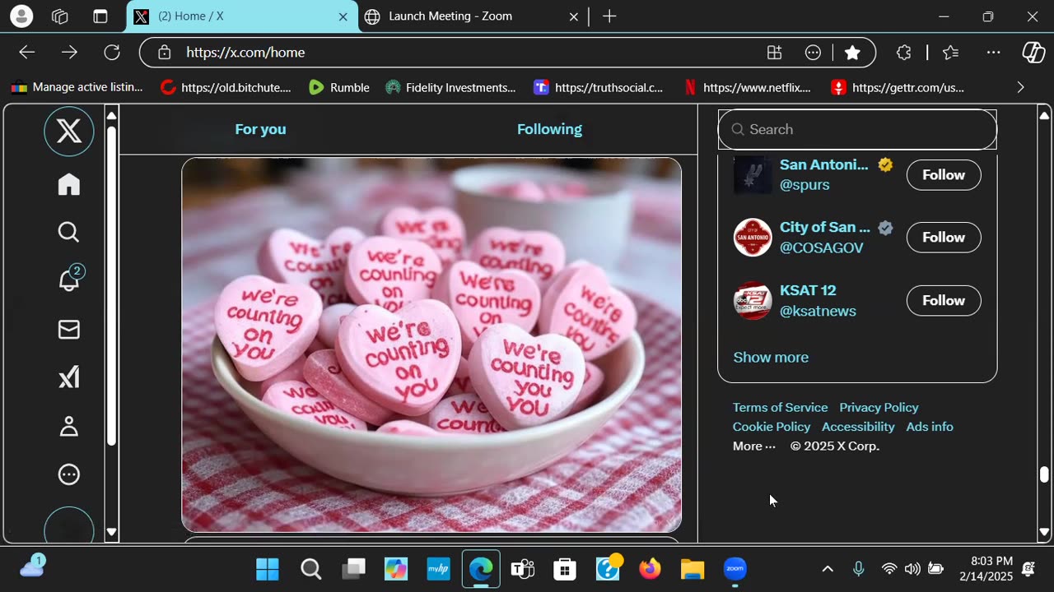View site info via lock icon
Screen dimensions: 1054x592
coord(165,53)
